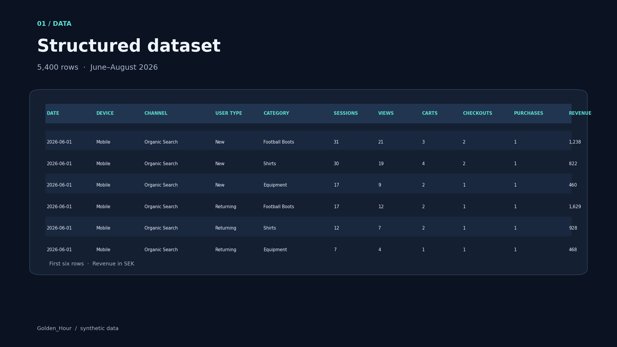Screen dimensions: 617x347
Task: Click sessions value 12 in Shirts row
Action: tap(336, 228)
